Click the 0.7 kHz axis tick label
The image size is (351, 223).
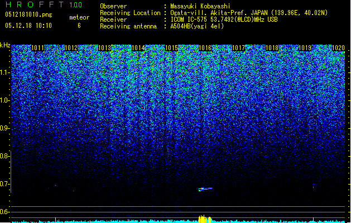(5, 184)
